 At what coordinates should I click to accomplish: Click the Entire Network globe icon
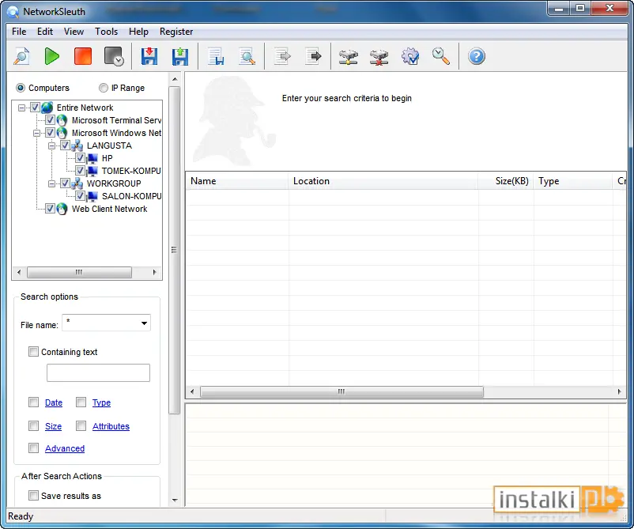coord(47,108)
